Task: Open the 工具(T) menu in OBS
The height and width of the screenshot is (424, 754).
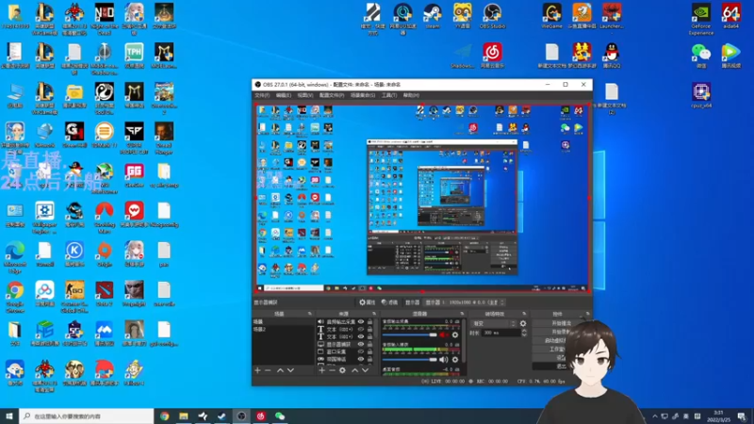Action: 389,95
